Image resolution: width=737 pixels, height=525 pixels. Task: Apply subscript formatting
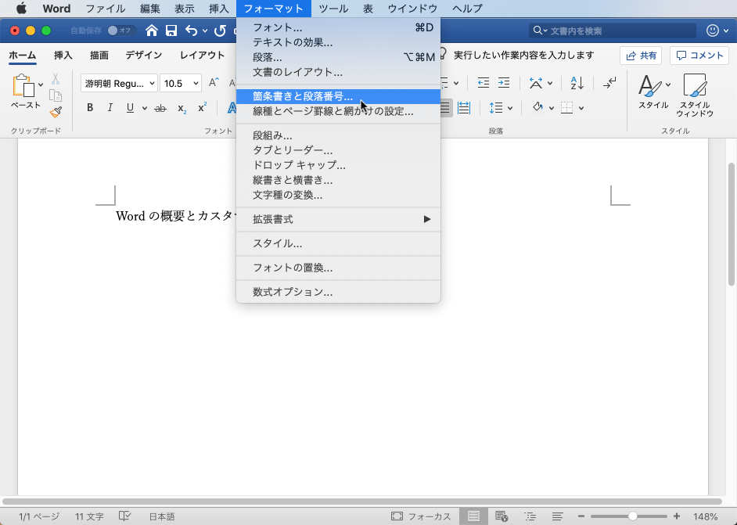coord(182,108)
